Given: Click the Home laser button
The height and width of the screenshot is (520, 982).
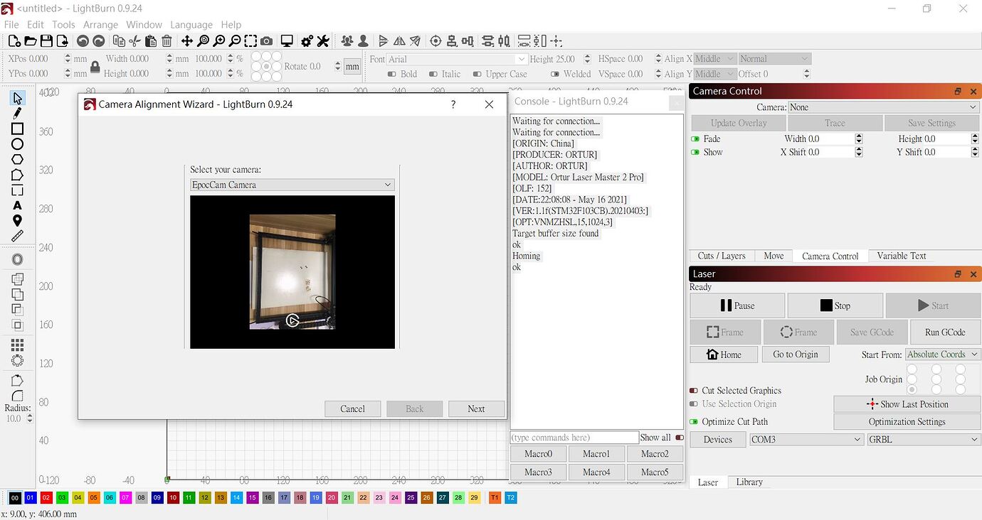Looking at the screenshot, I should (724, 354).
